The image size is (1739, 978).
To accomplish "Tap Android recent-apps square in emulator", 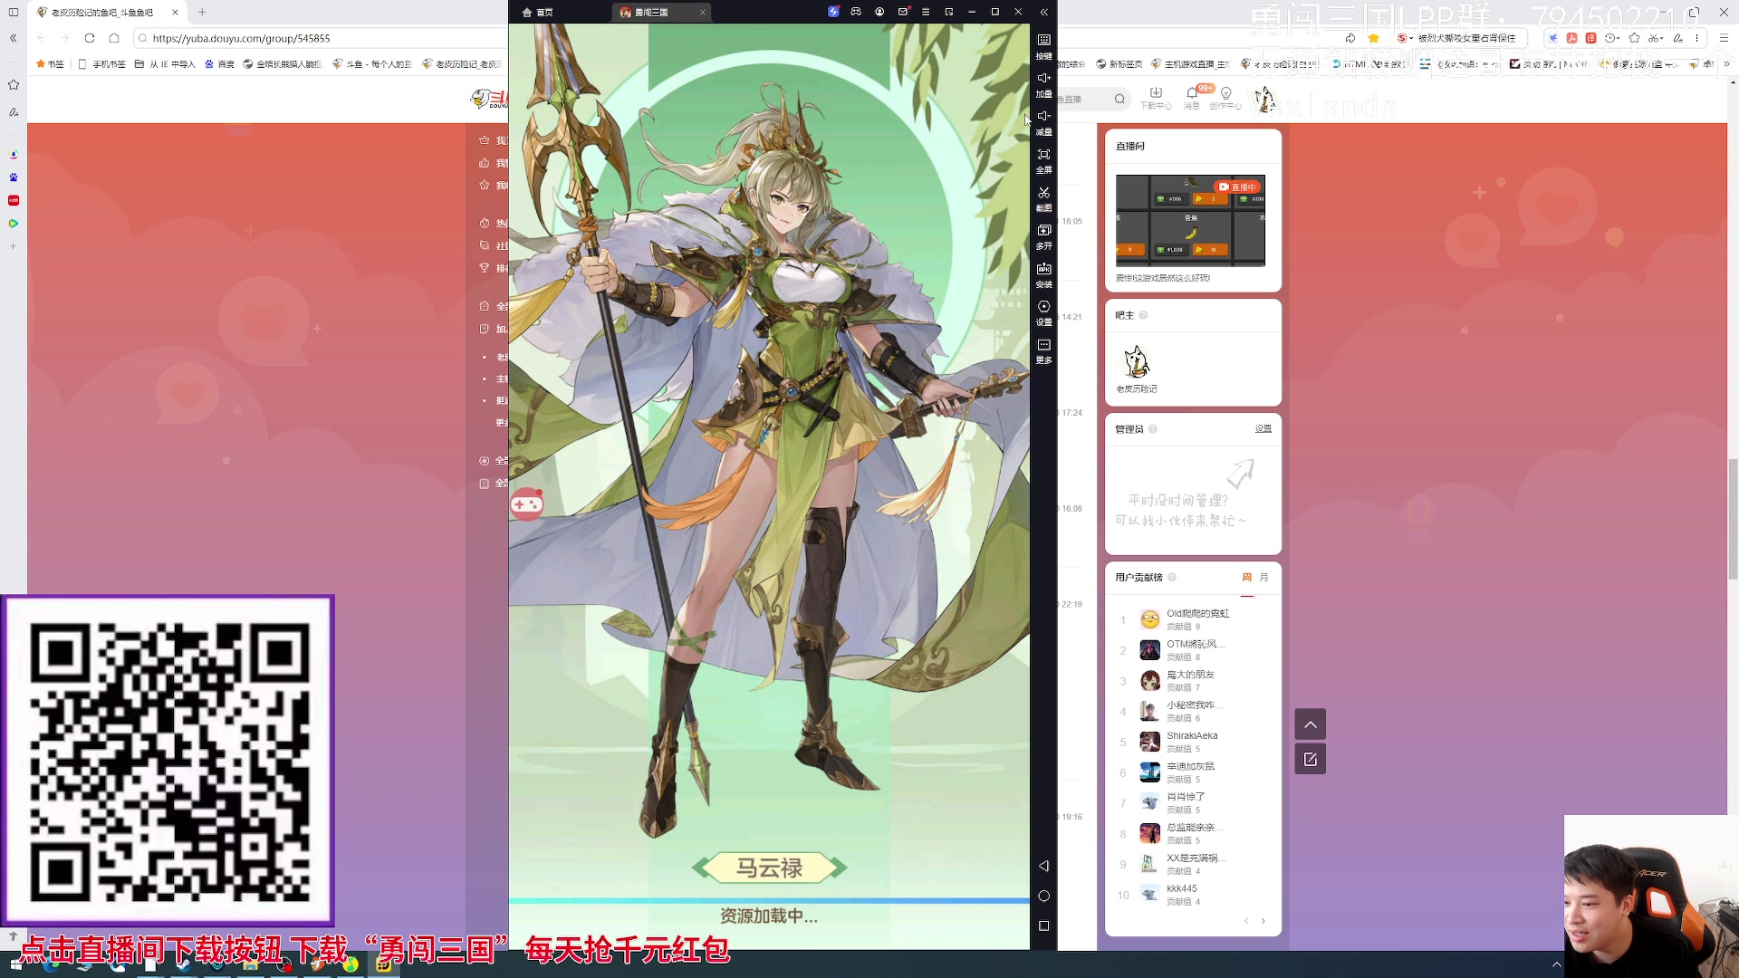I will pyautogui.click(x=1043, y=925).
